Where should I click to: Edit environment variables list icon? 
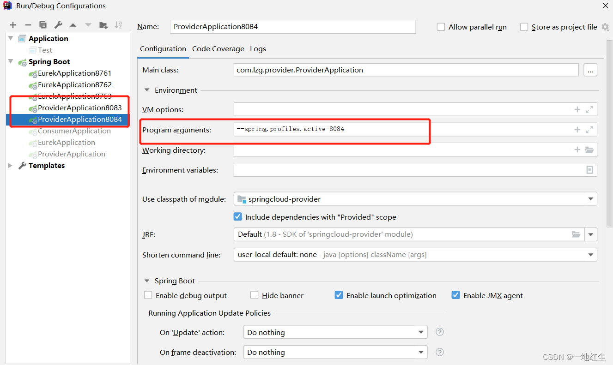(x=590, y=170)
